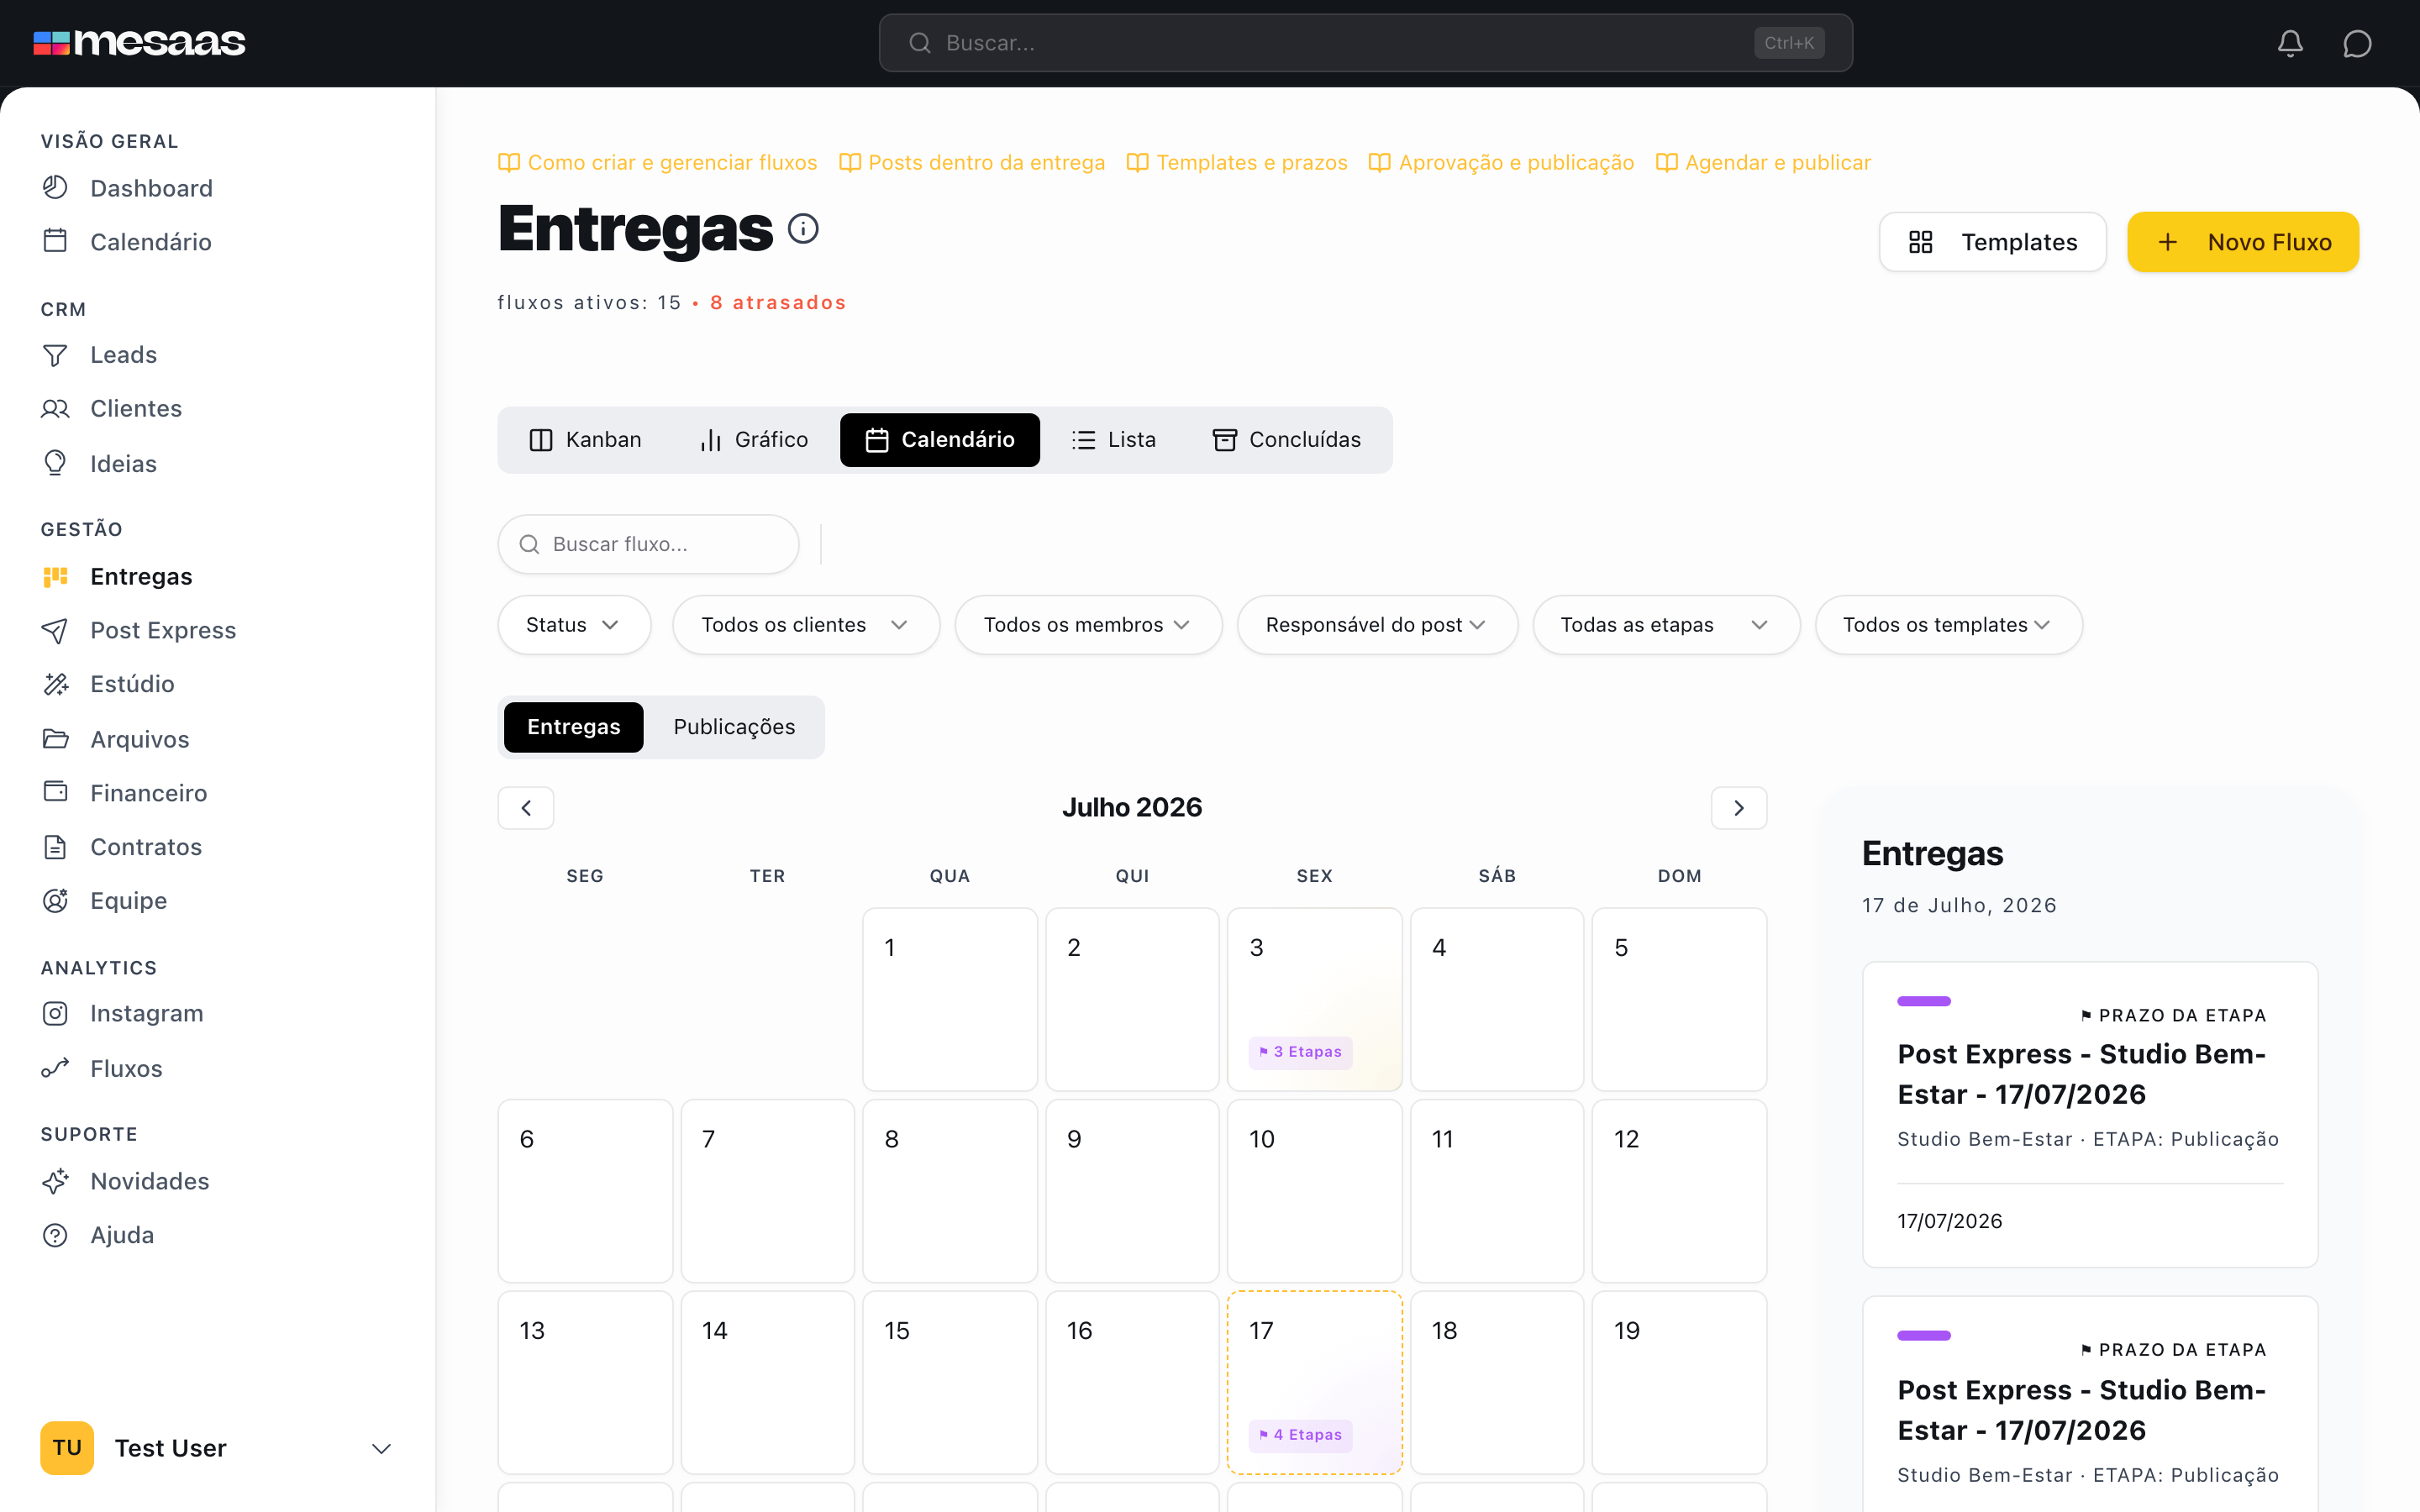Open notifications bell icon
2420x1512 pixels.
2290,43
